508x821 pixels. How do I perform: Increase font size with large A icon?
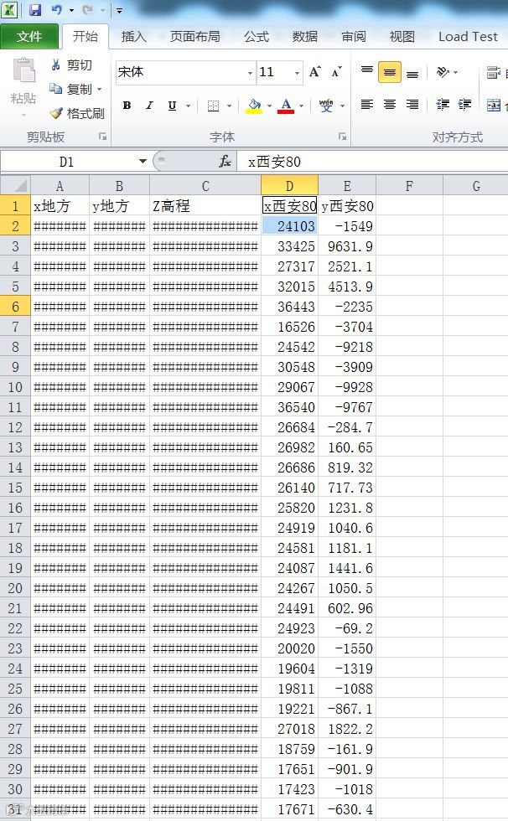coord(314,72)
